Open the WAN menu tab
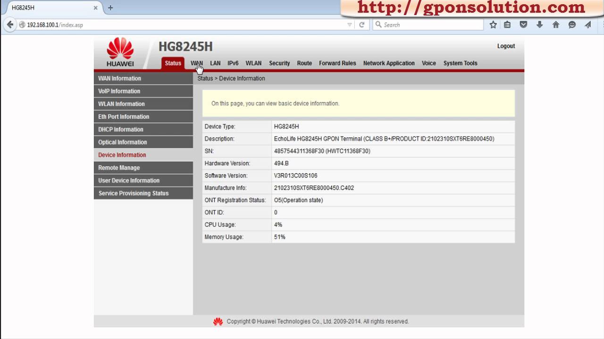The image size is (604, 339). [x=197, y=63]
